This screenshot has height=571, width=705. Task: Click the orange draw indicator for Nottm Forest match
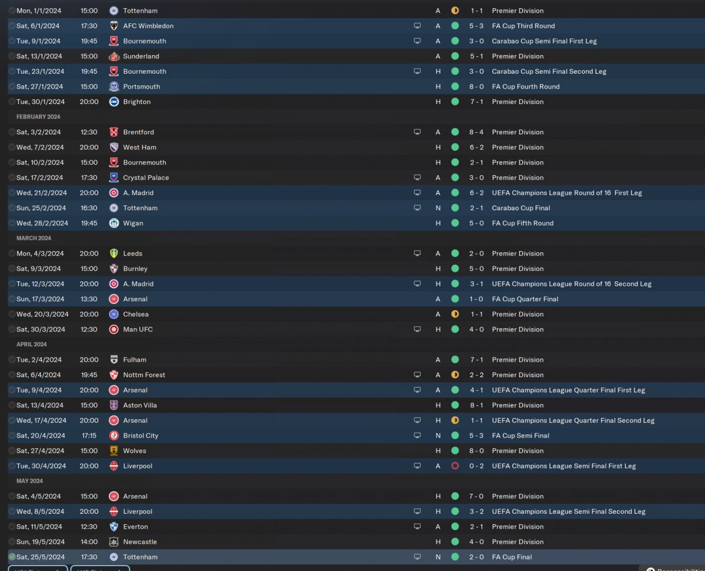(x=455, y=375)
